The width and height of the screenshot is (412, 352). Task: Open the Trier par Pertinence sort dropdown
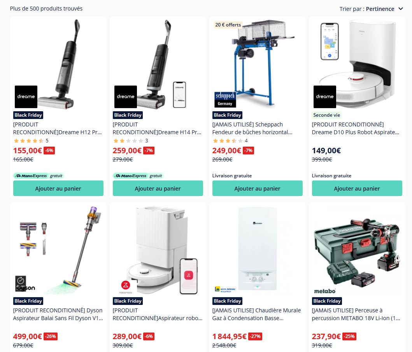point(371,9)
